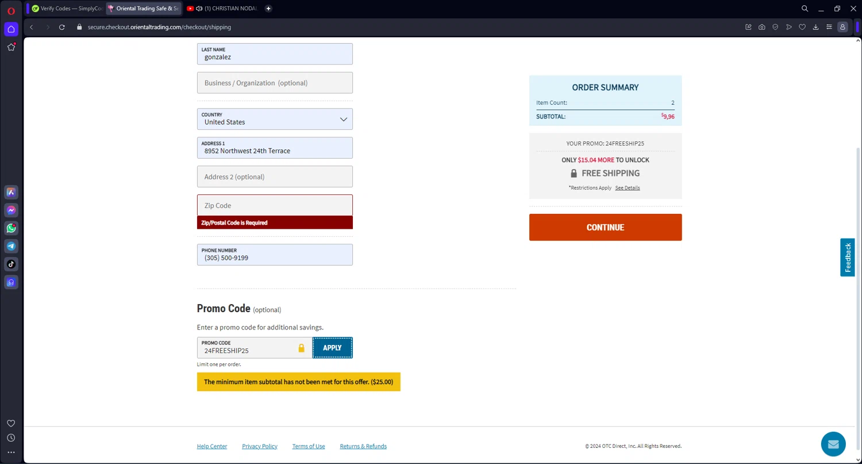
Task: Open bookmarks star icon in sidebar
Action: (x=11, y=47)
